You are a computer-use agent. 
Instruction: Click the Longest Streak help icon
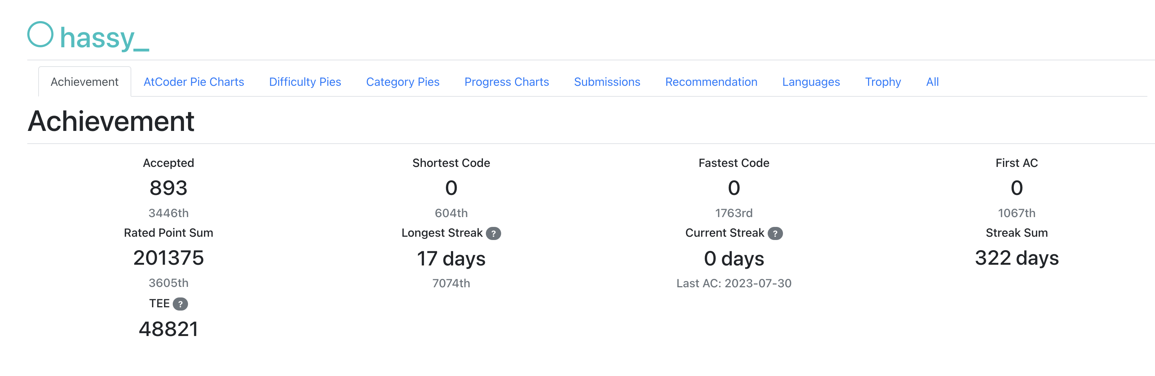(493, 233)
